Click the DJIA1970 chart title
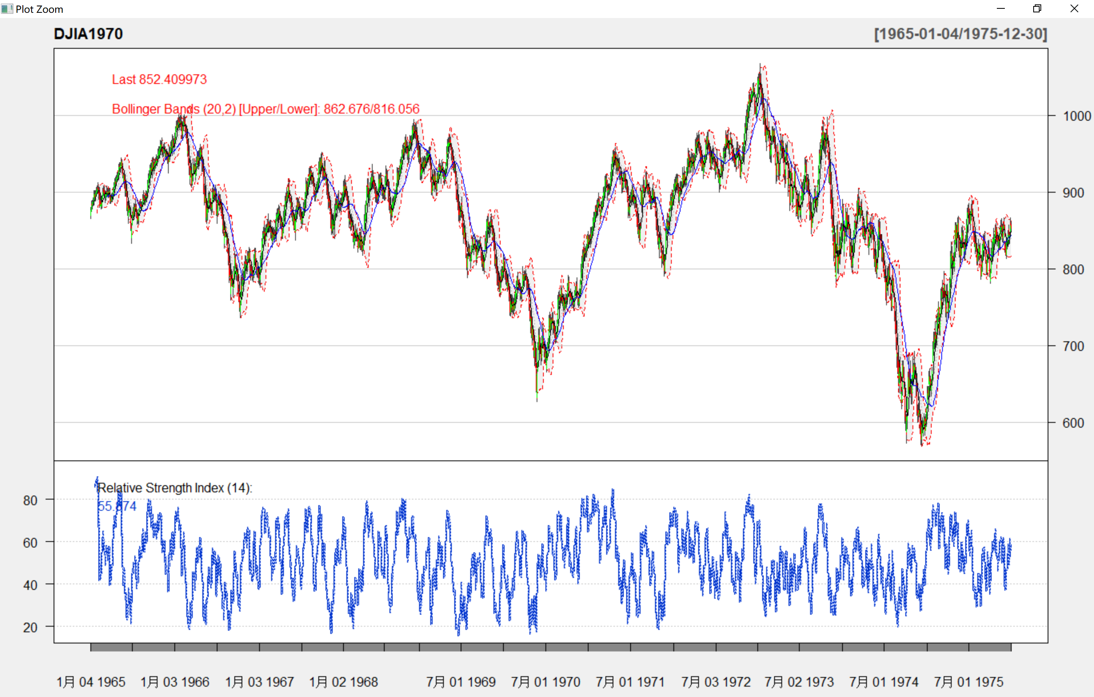1094x697 pixels. 88,34
